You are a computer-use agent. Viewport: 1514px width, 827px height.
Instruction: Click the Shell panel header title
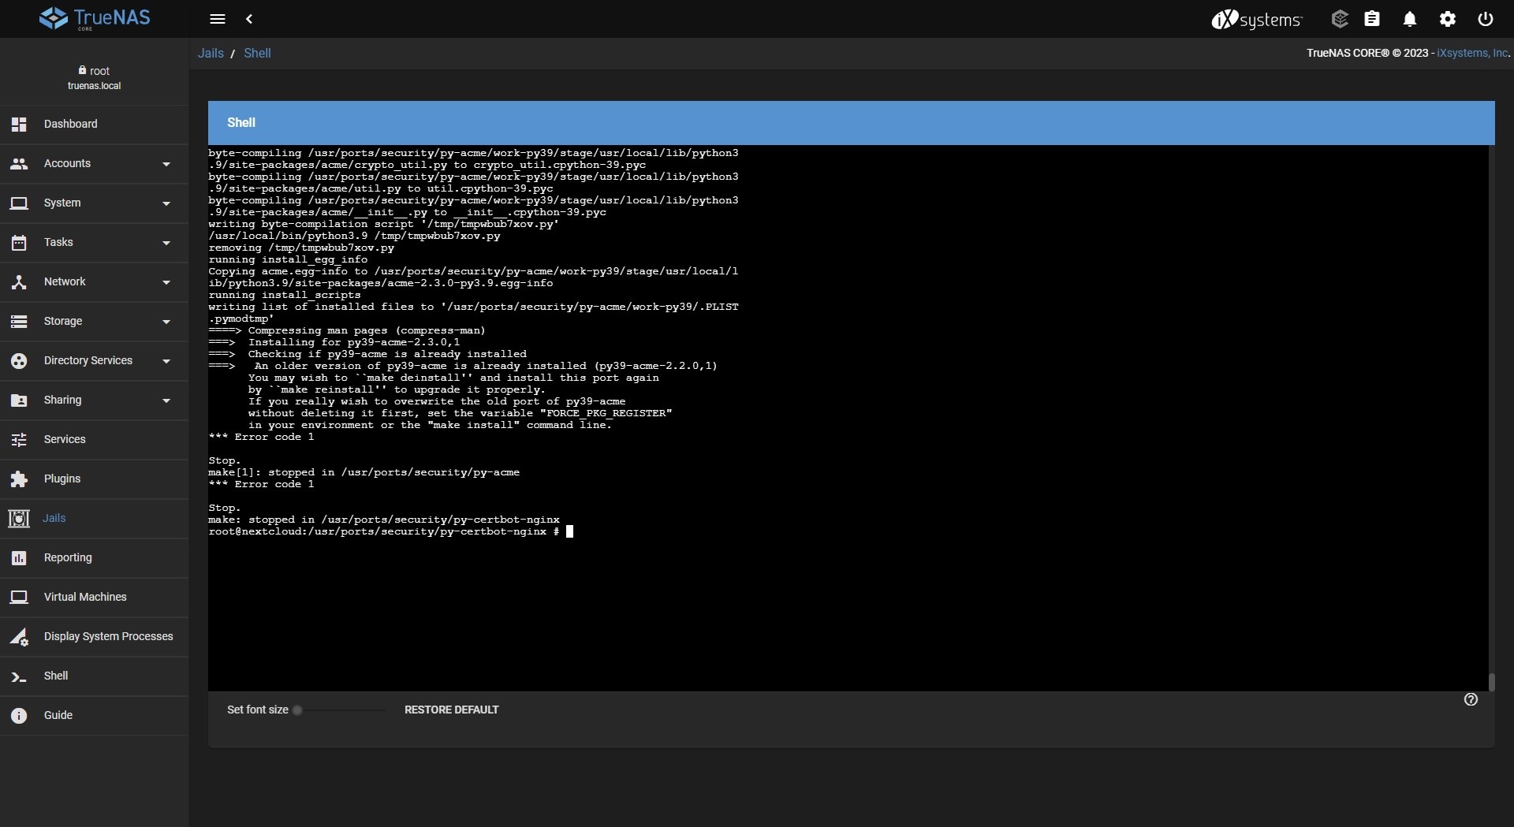click(x=241, y=123)
